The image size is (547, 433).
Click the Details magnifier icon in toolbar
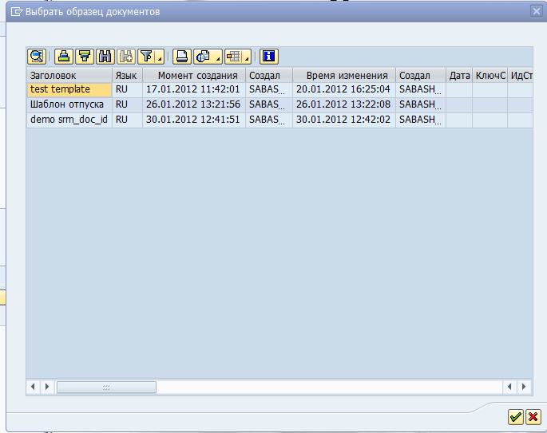37,56
